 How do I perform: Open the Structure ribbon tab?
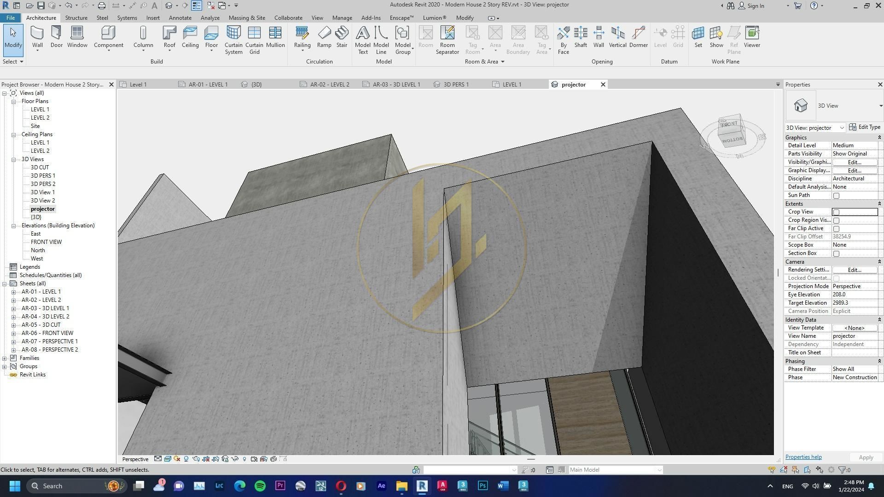76,18
